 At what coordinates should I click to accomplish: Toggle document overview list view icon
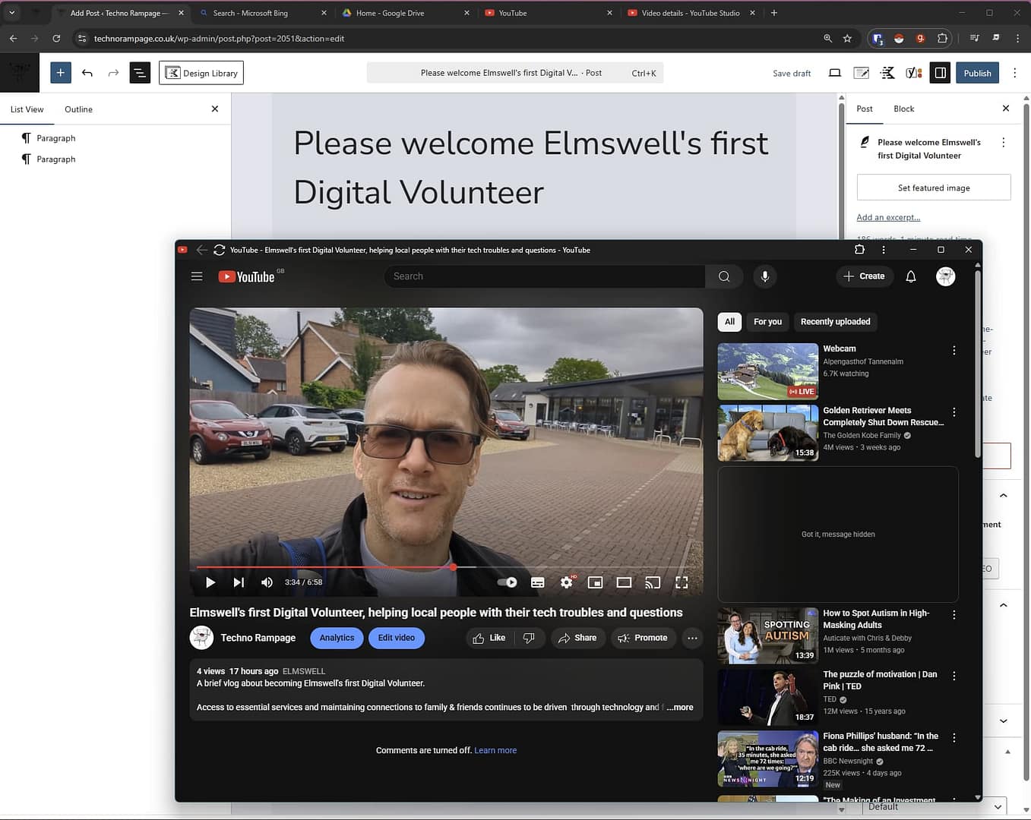[140, 73]
